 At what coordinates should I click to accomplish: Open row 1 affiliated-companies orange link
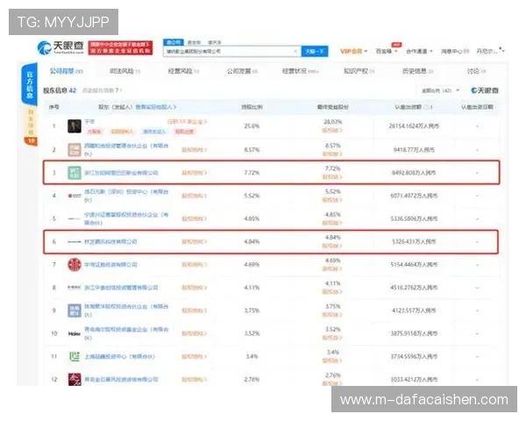pos(187,122)
